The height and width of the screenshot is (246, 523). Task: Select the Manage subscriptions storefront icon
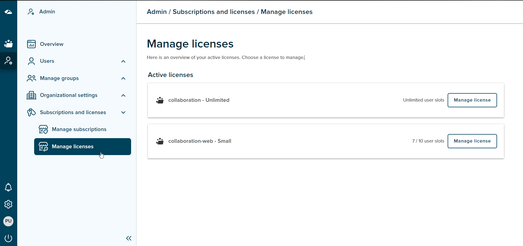[43, 129]
